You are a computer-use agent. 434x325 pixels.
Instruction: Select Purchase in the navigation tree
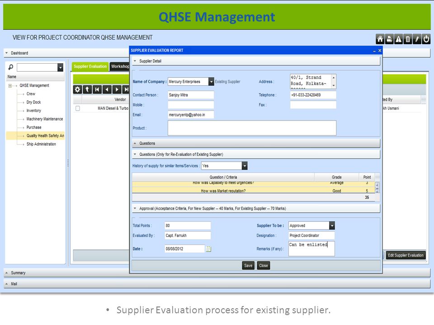[34, 127]
